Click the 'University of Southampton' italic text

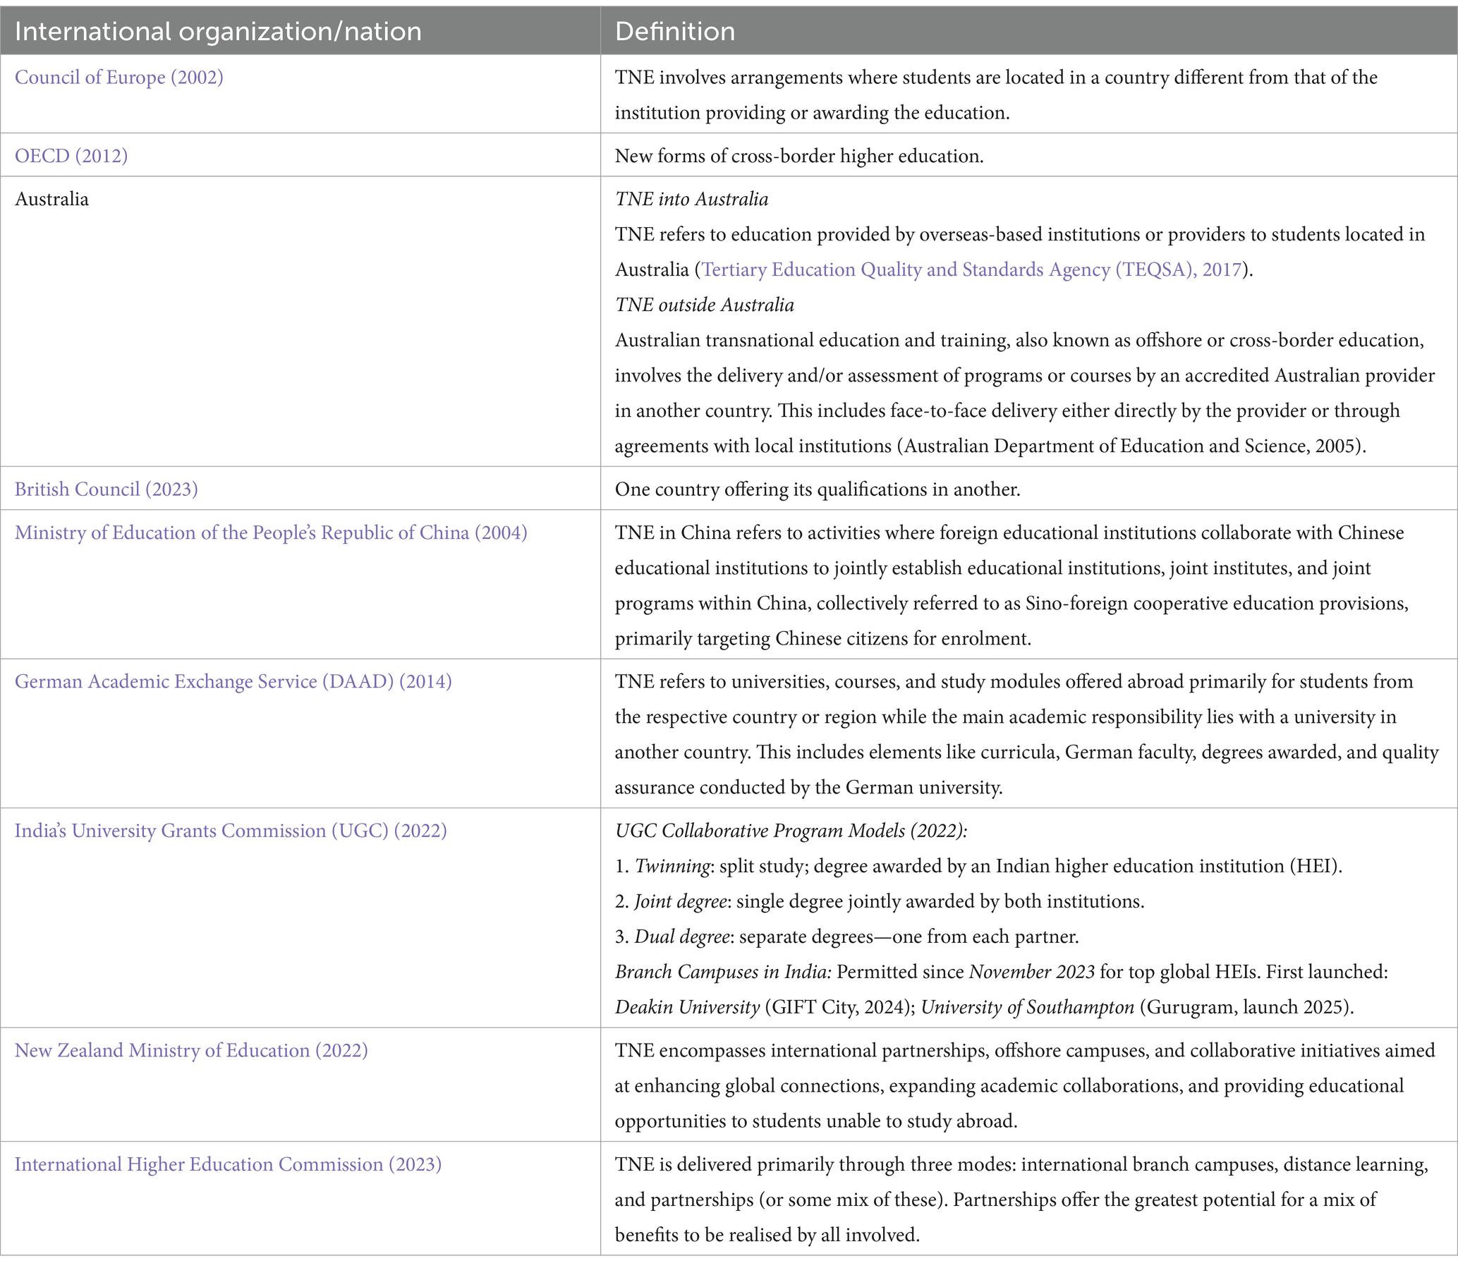click(x=1027, y=1007)
